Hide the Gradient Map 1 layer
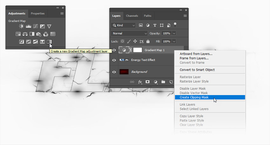Image resolution: width=270 pixels, height=145 pixels. [x=114, y=50]
